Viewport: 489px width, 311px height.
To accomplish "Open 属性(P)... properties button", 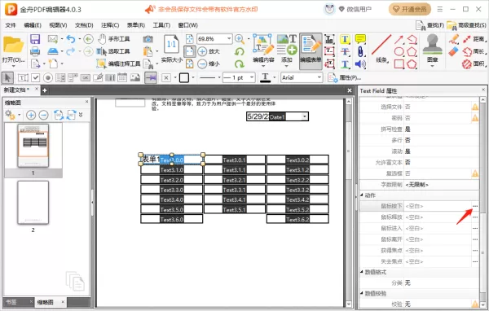I will click(345, 77).
